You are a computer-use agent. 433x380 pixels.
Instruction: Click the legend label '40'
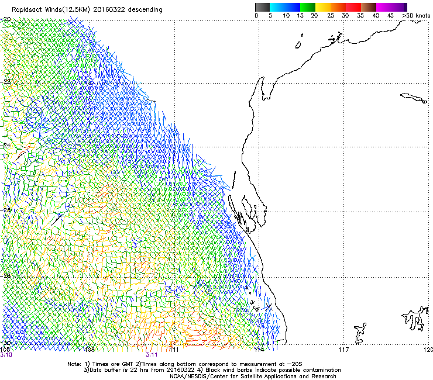pos(376,16)
